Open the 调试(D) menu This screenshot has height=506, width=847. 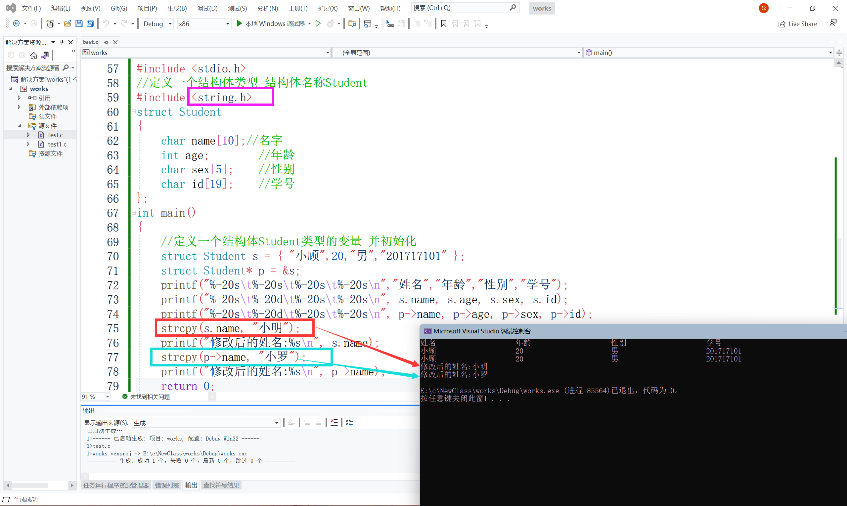click(x=207, y=8)
